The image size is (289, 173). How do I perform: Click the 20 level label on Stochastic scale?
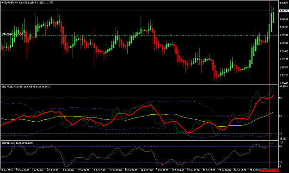[x=281, y=162]
